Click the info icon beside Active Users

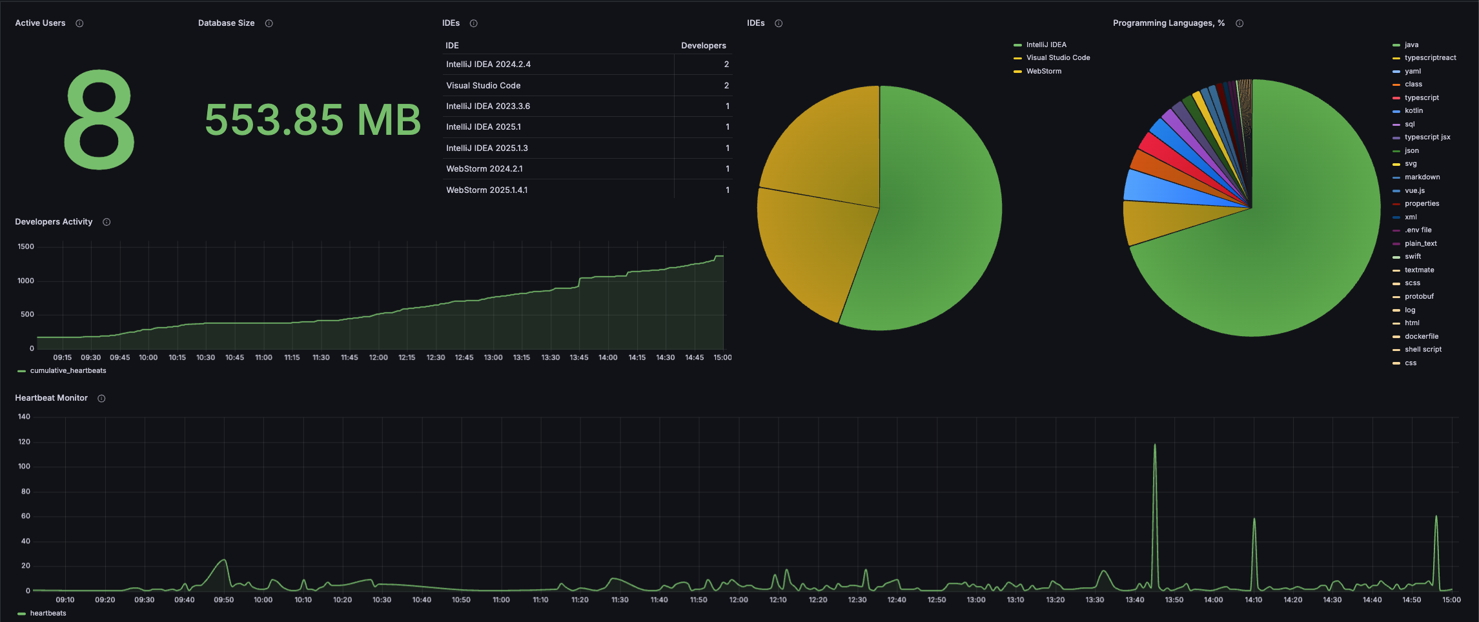pos(79,23)
